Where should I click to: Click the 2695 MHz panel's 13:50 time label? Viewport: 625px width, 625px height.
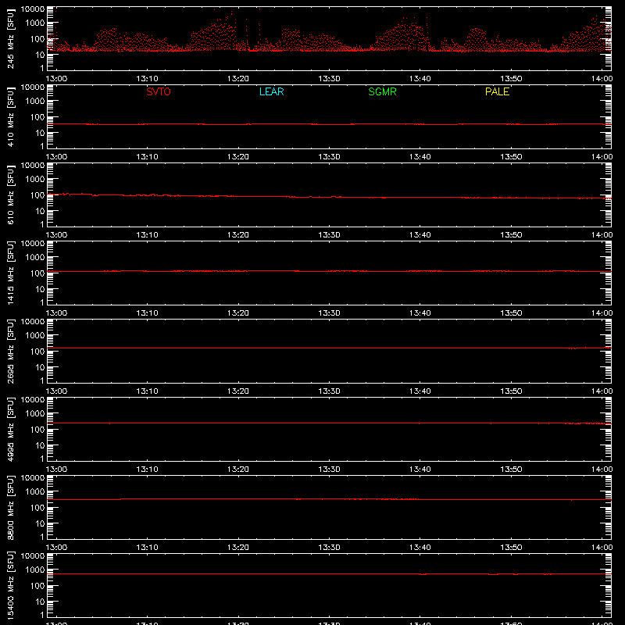point(511,391)
